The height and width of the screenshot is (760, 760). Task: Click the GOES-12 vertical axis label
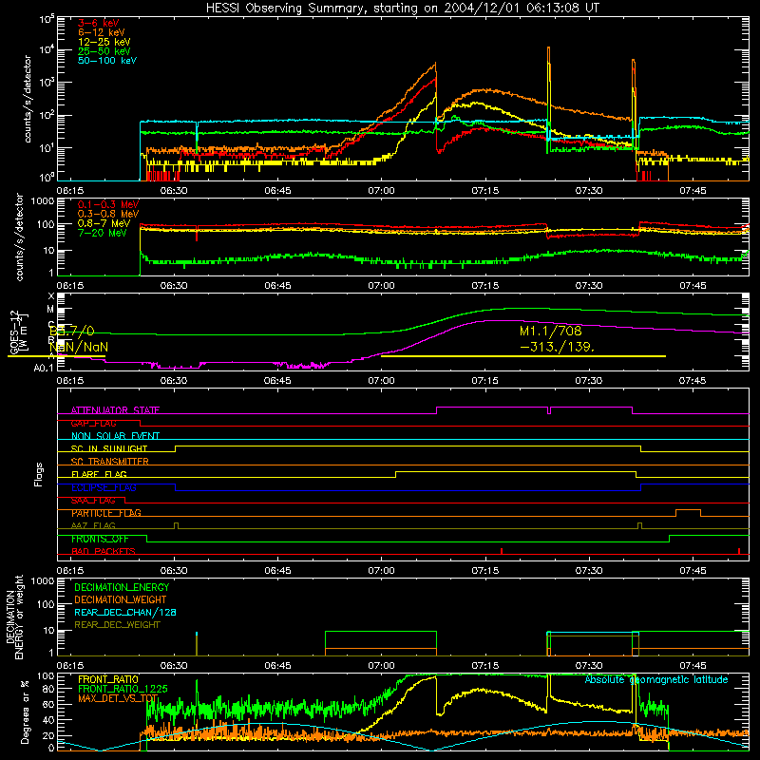[19, 332]
